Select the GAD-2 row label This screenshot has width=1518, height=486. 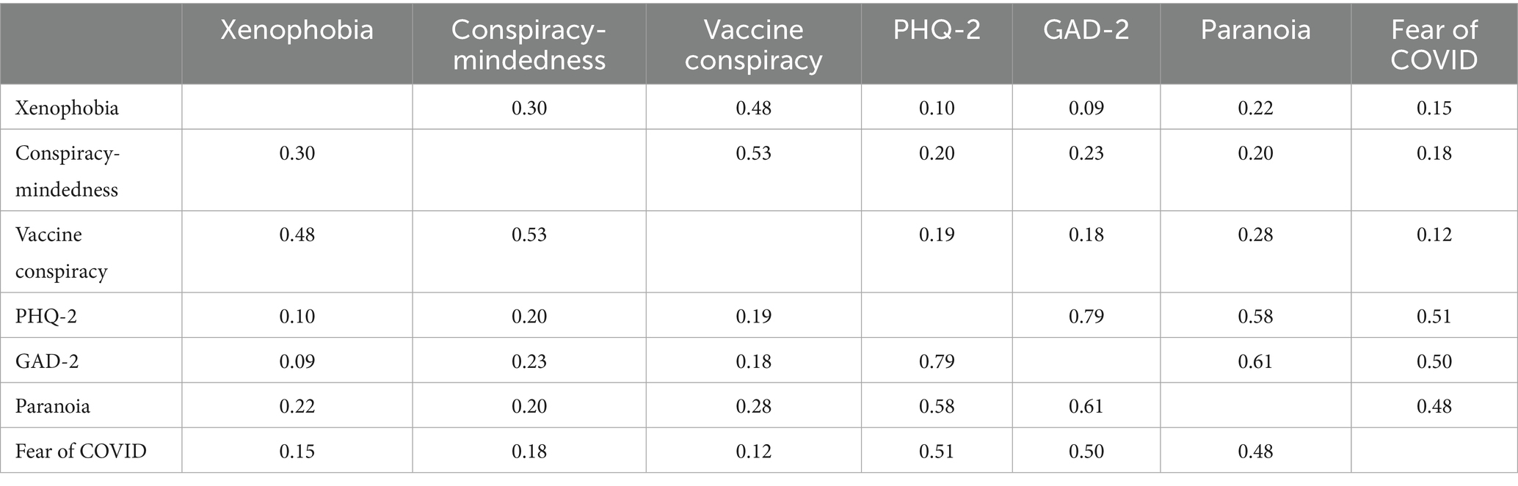(48, 361)
